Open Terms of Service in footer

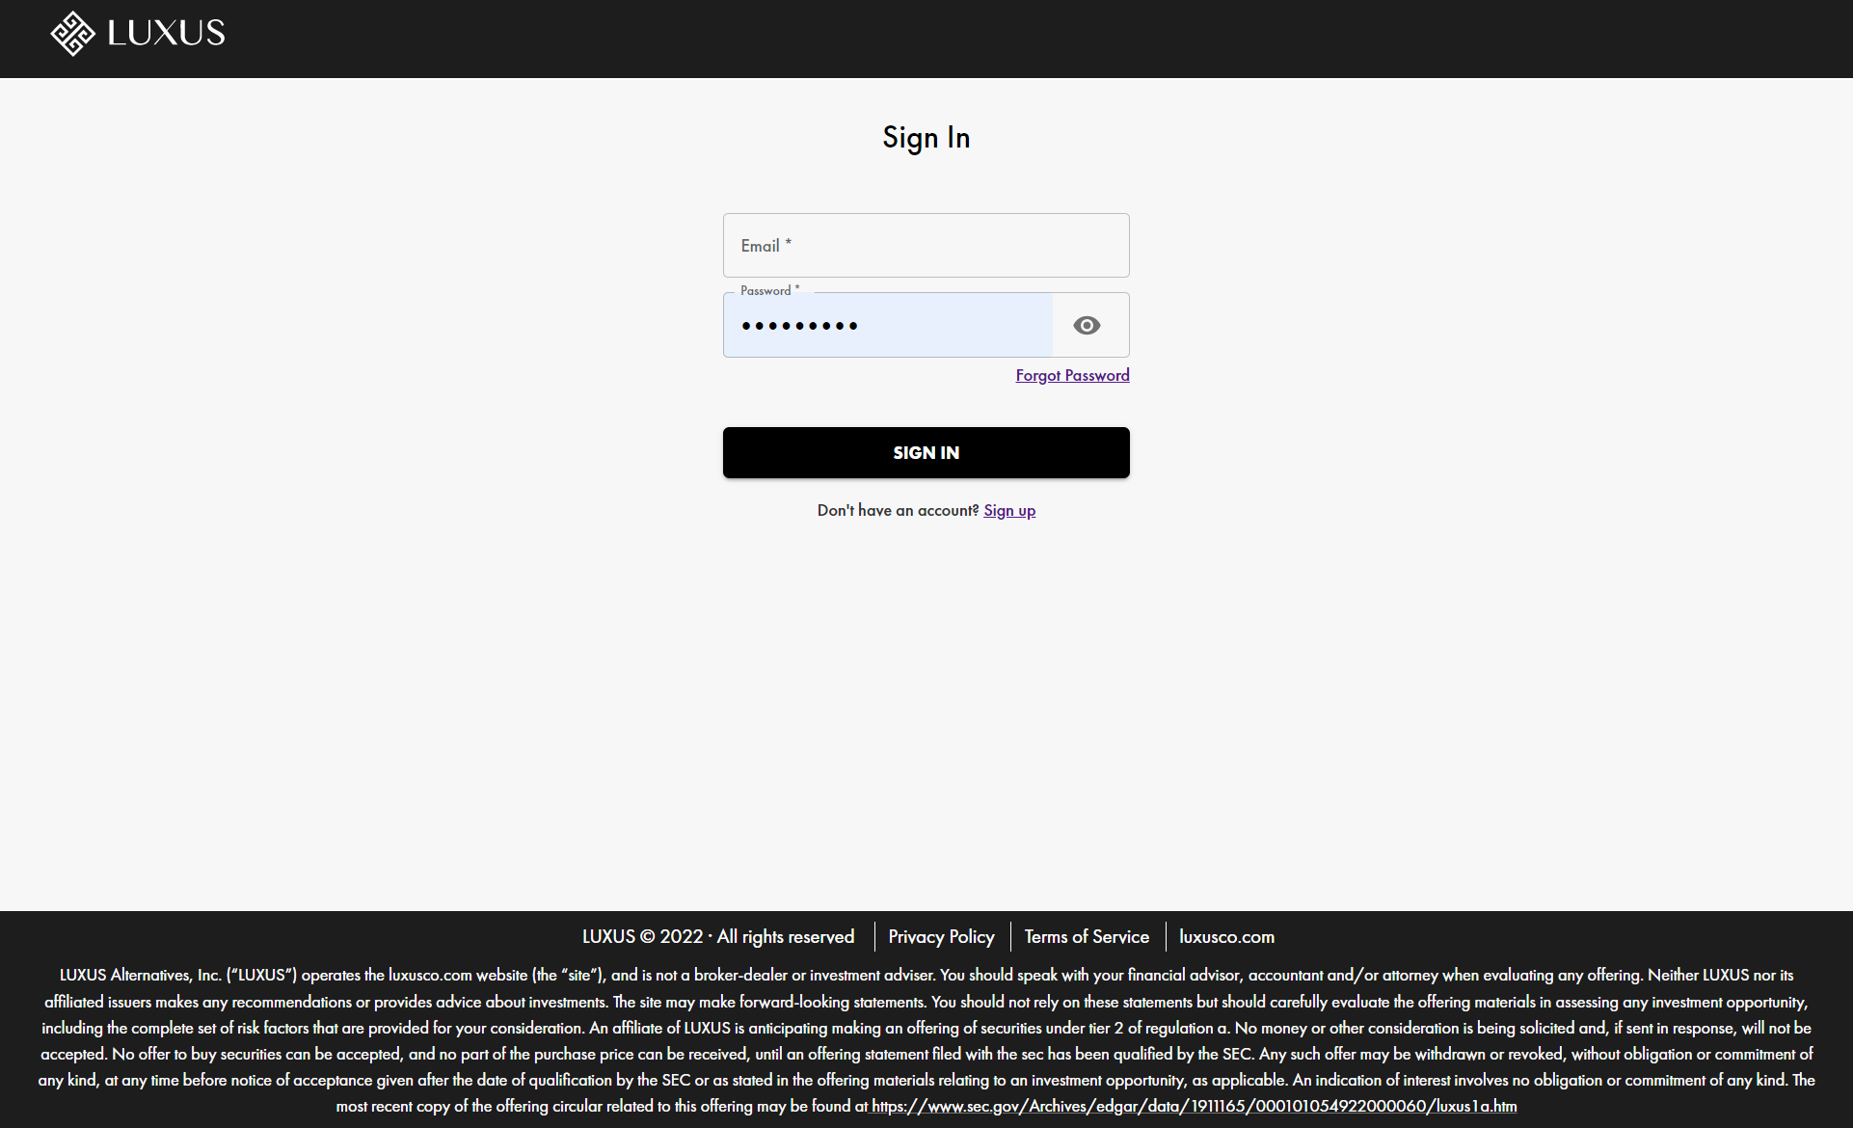click(1087, 936)
